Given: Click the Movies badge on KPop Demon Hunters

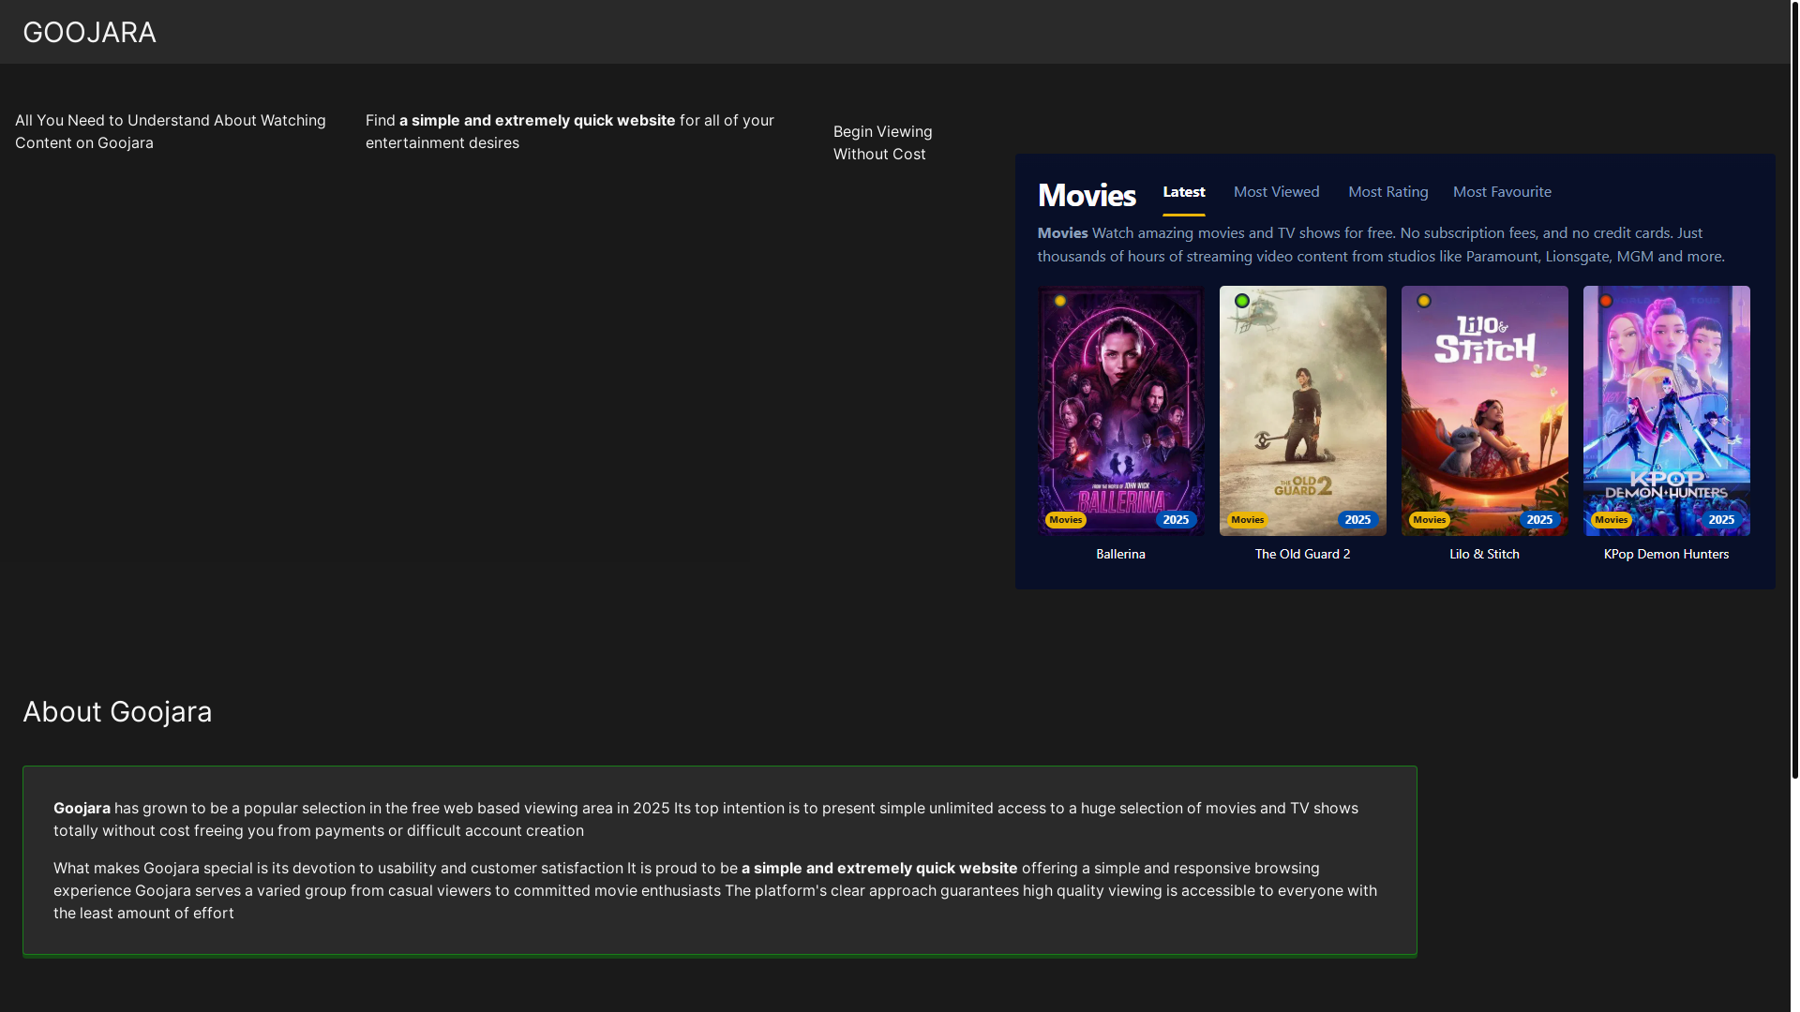Looking at the screenshot, I should tap(1612, 520).
